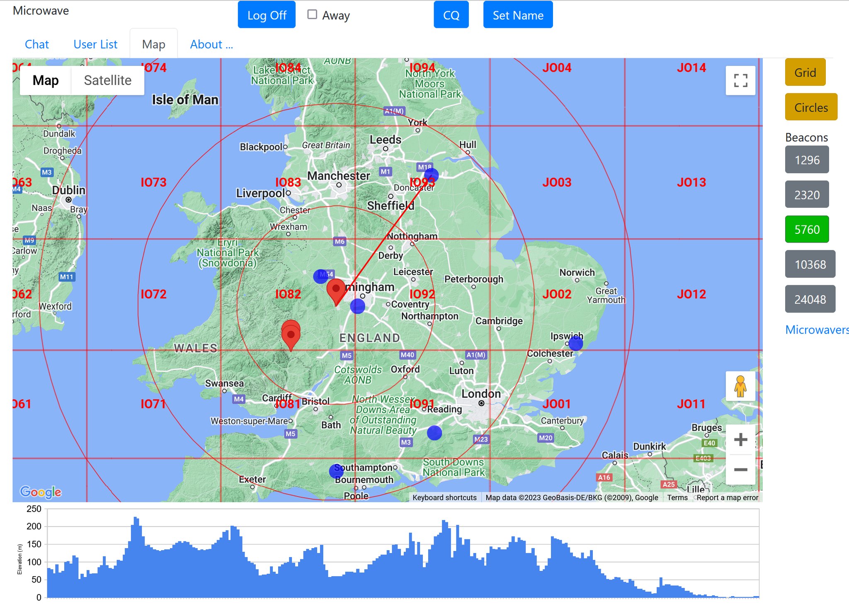Enable the 10368 beacon band
Viewport: 849px width, 614px height.
point(810,264)
